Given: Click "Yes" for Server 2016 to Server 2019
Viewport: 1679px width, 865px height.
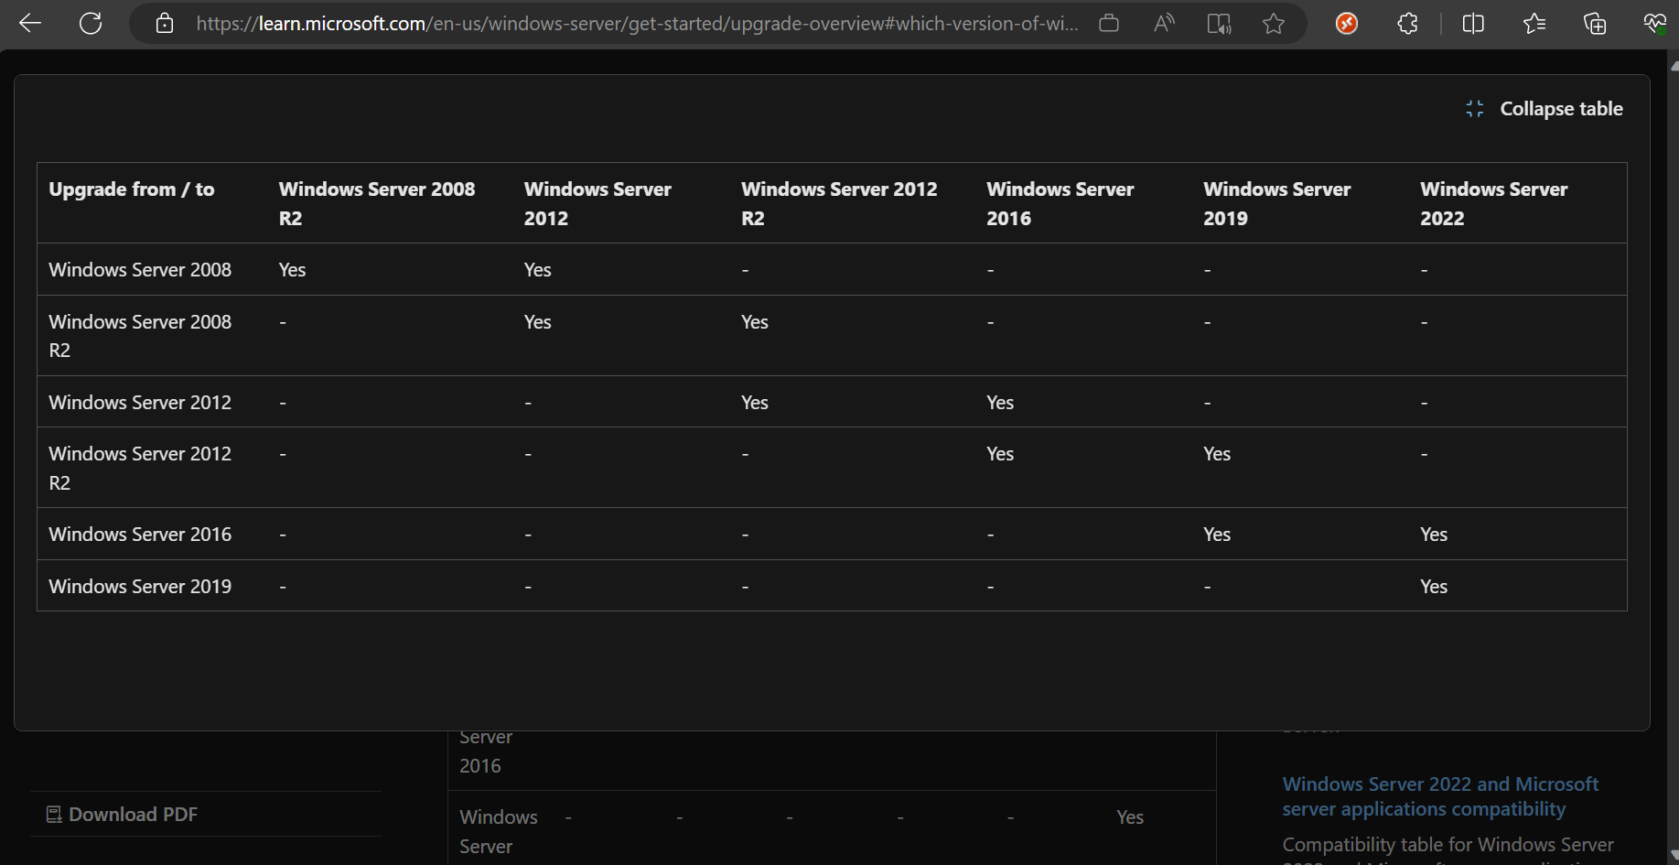Looking at the screenshot, I should pyautogui.click(x=1217, y=535).
